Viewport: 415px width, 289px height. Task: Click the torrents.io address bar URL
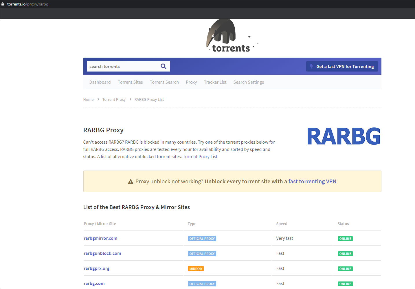point(28,4)
